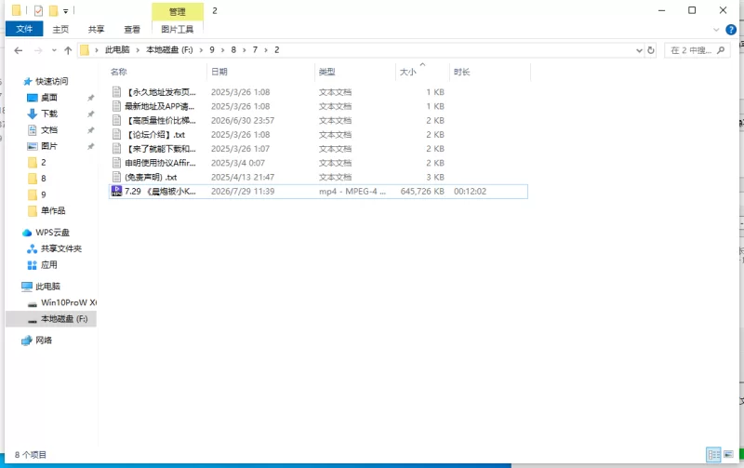
Task: Go back with the back arrow
Action: (x=19, y=50)
